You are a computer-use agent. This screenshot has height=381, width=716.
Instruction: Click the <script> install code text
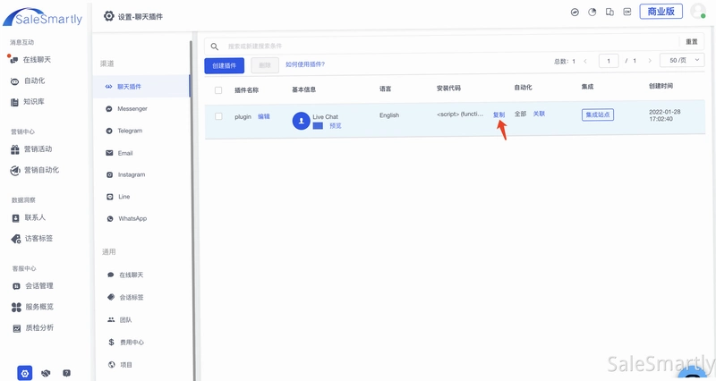tap(460, 114)
